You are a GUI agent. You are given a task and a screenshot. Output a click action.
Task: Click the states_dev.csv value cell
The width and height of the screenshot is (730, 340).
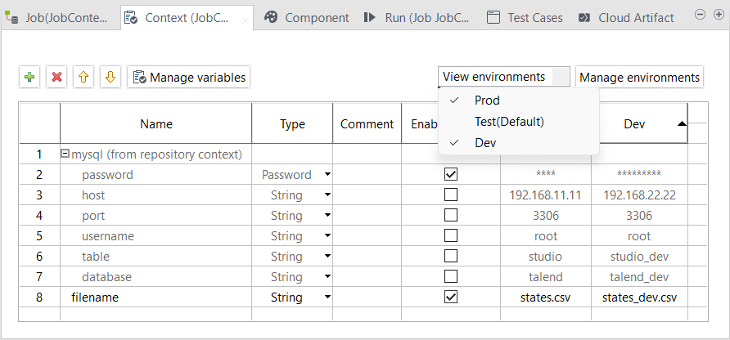click(639, 297)
